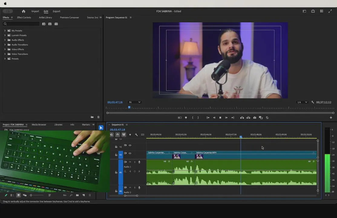Add keyframe on Audio 1 diamond
The image size is (337, 218).
[135, 171]
